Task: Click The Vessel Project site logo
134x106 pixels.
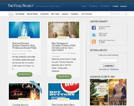Action: coord(21,6)
